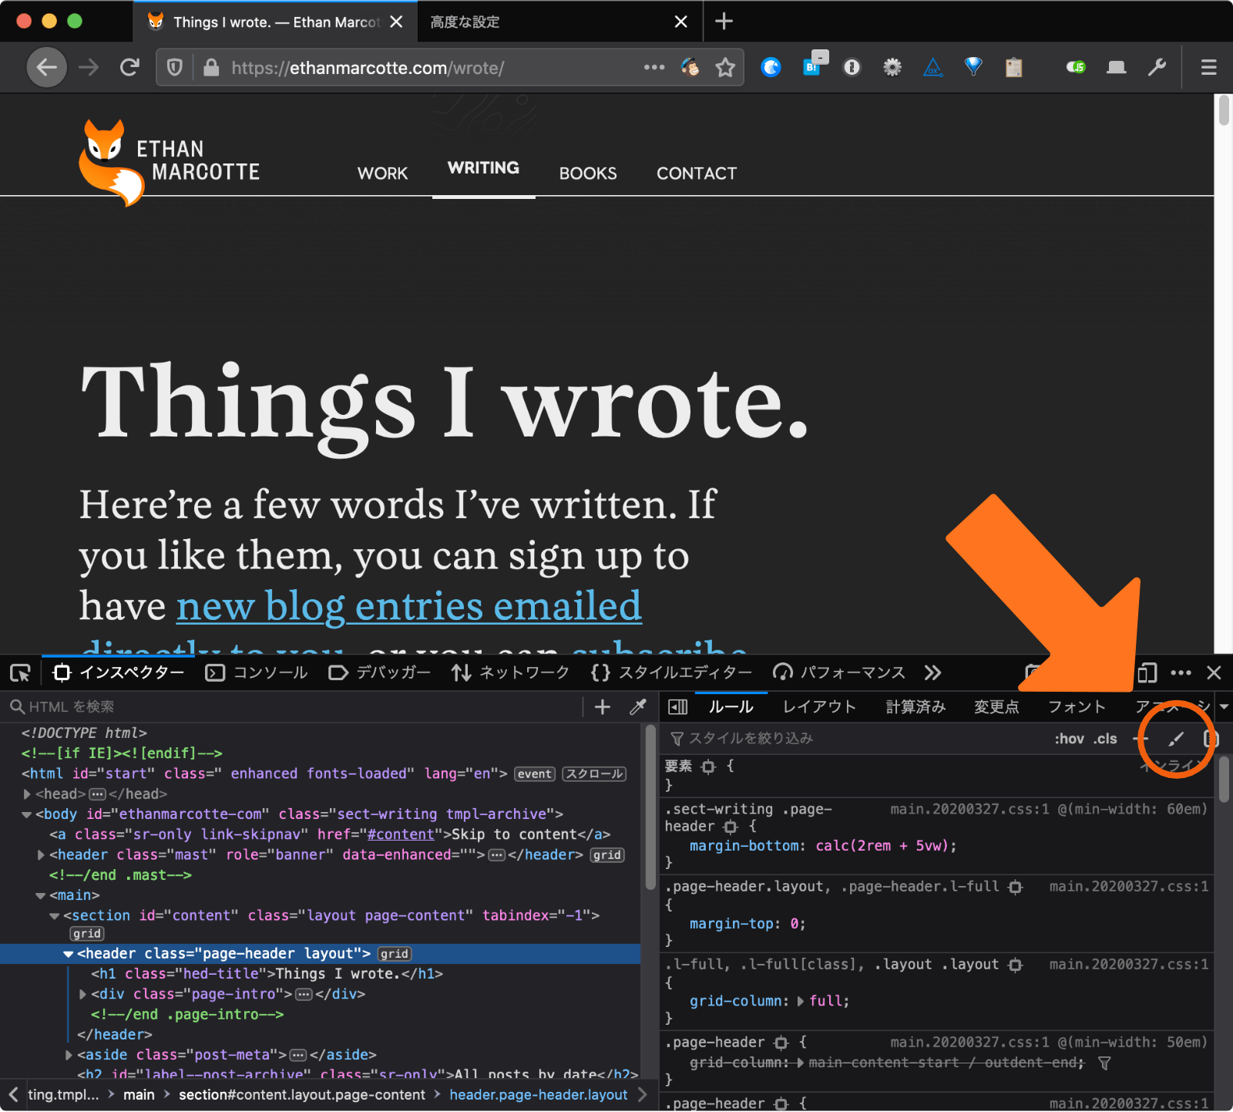This screenshot has height=1112, width=1233.
Task: Open the WORK navigation link
Action: [382, 174]
